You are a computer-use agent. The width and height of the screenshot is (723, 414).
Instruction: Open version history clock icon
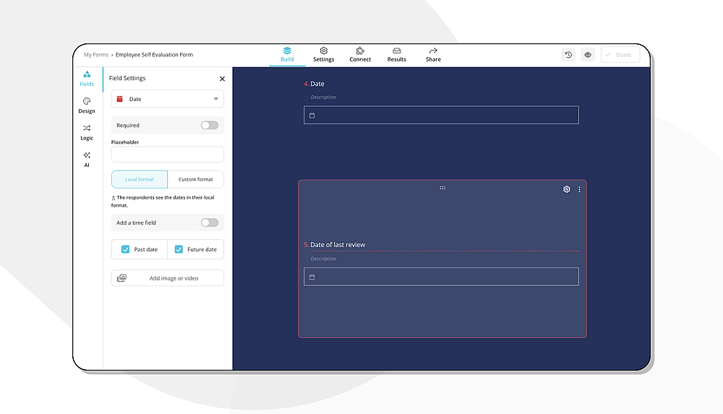click(568, 54)
